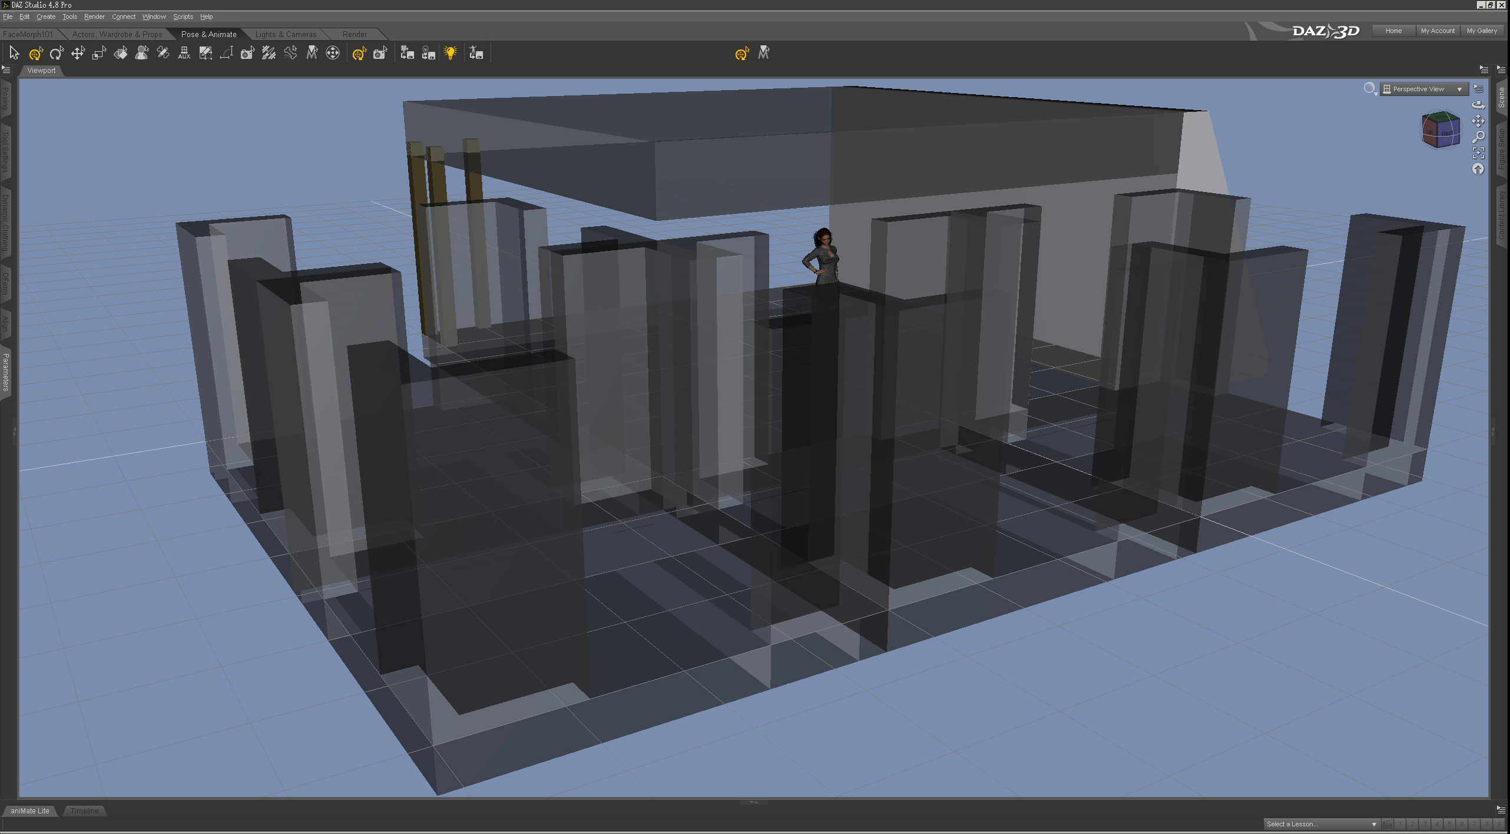Click the Frame selection viewport icon
The width and height of the screenshot is (1510, 834).
click(1478, 153)
